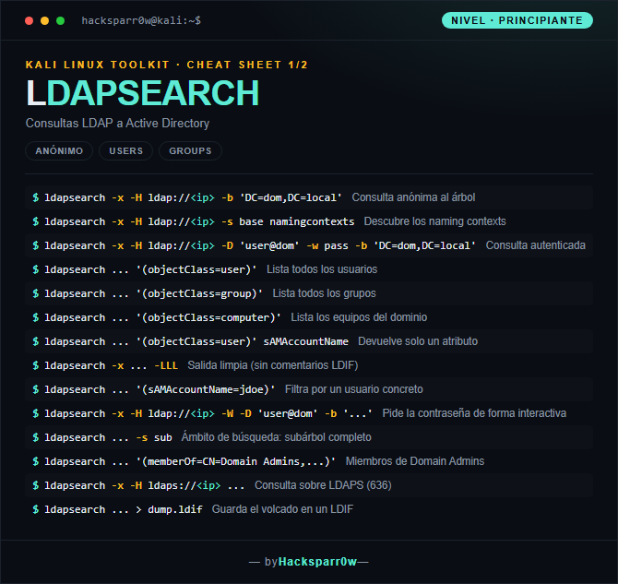Click the '(objectClass=user)' Lista todos los usuarios row

(309, 269)
